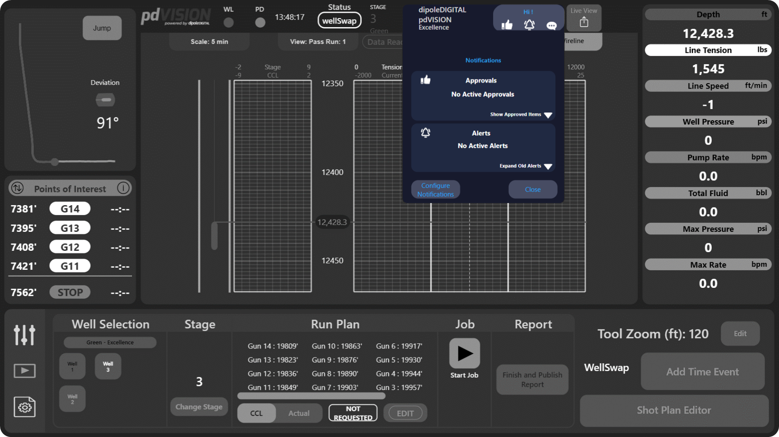Open the Shot Plan Editor

click(x=674, y=410)
